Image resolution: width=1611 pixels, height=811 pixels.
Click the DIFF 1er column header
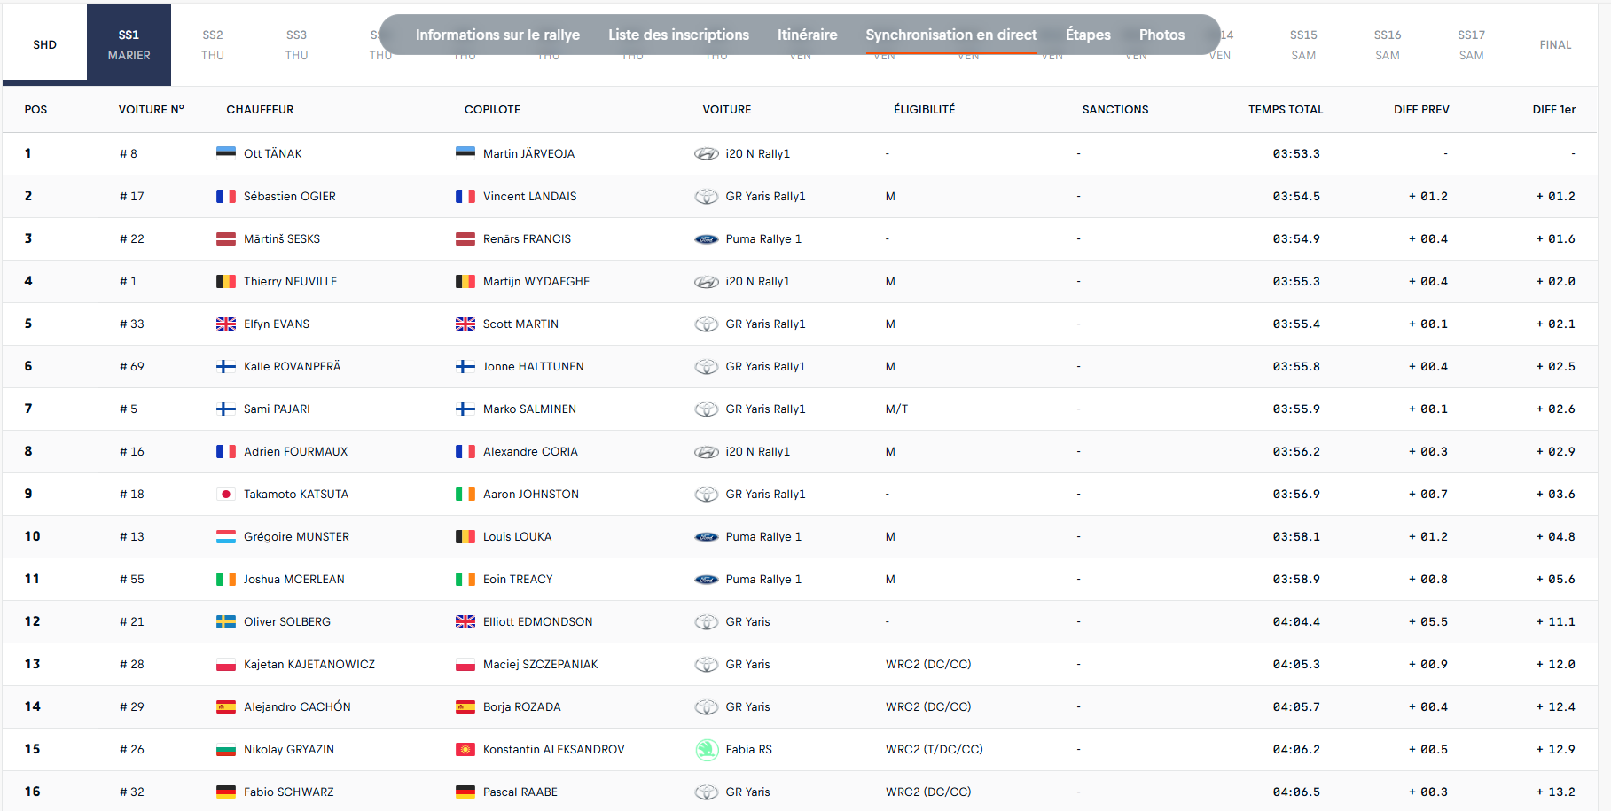pos(1553,110)
